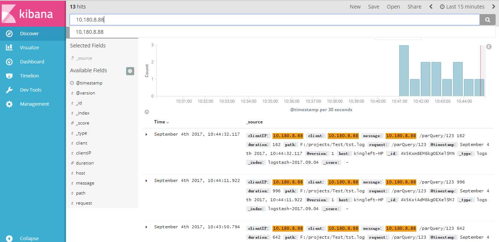Select @timestamp available field
Screen dimensions: 499x242
coord(89,83)
